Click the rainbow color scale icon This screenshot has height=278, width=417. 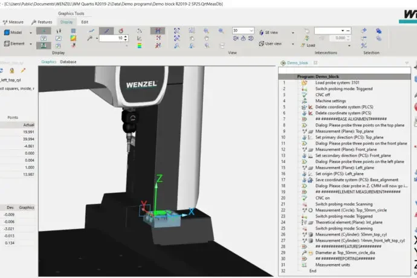coord(140,46)
